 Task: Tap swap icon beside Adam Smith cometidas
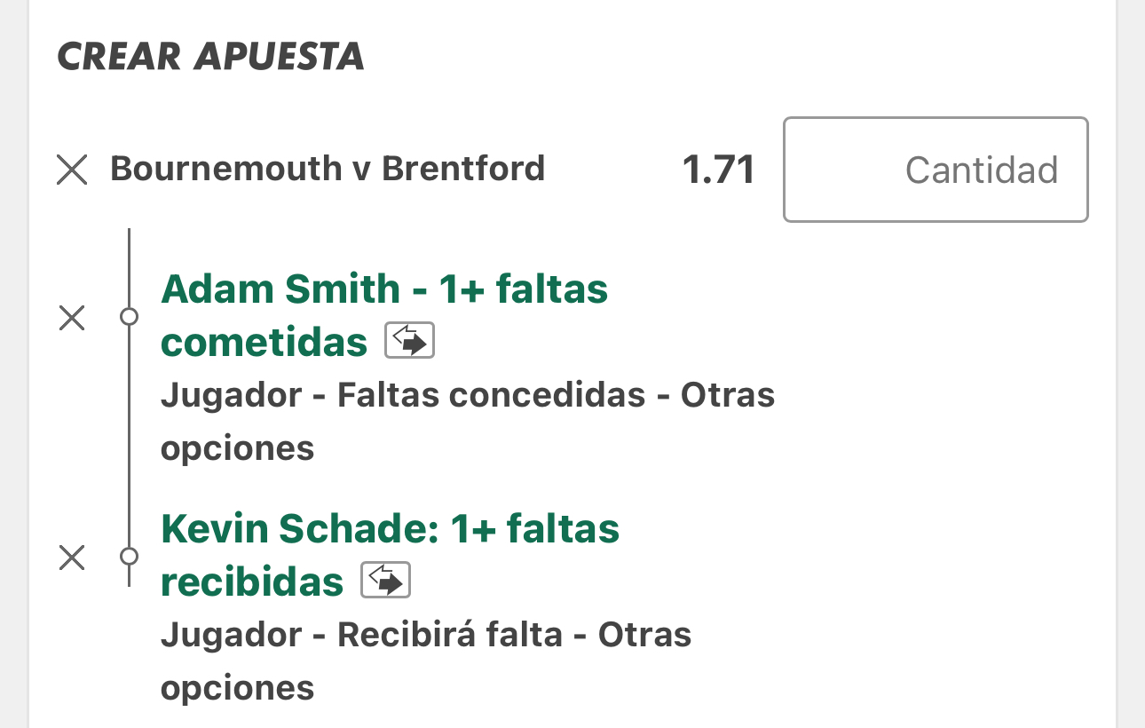(x=409, y=341)
